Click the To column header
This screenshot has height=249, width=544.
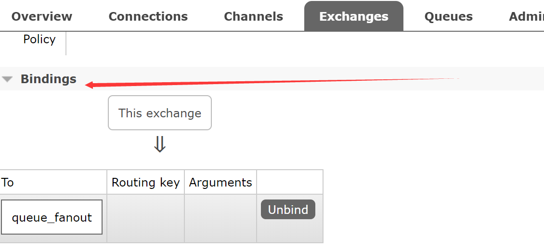(8, 183)
